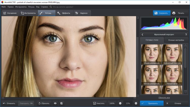Click the Сбросить reset button
Viewport: 190px width, 107px height.
pyautogui.click(x=44, y=103)
